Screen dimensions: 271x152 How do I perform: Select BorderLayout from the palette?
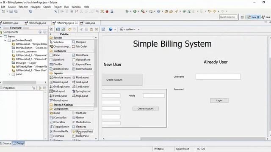(x=59, y=82)
